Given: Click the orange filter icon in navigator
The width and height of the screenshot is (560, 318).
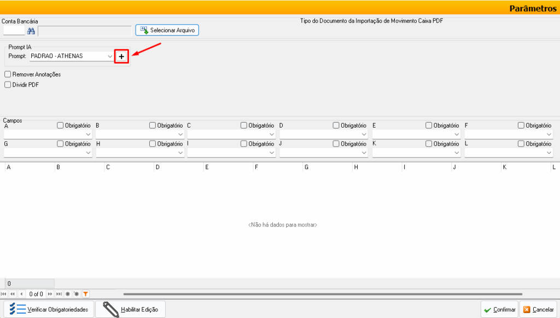Looking at the screenshot, I should pos(85,294).
